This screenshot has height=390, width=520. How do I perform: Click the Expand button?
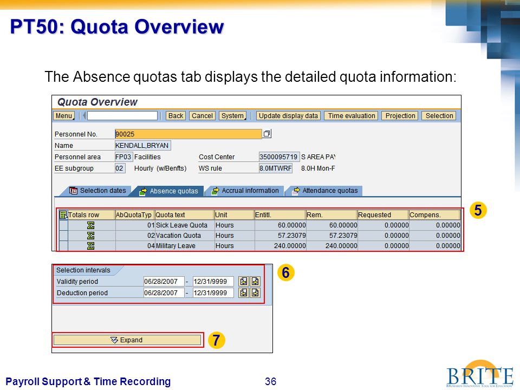click(x=127, y=340)
